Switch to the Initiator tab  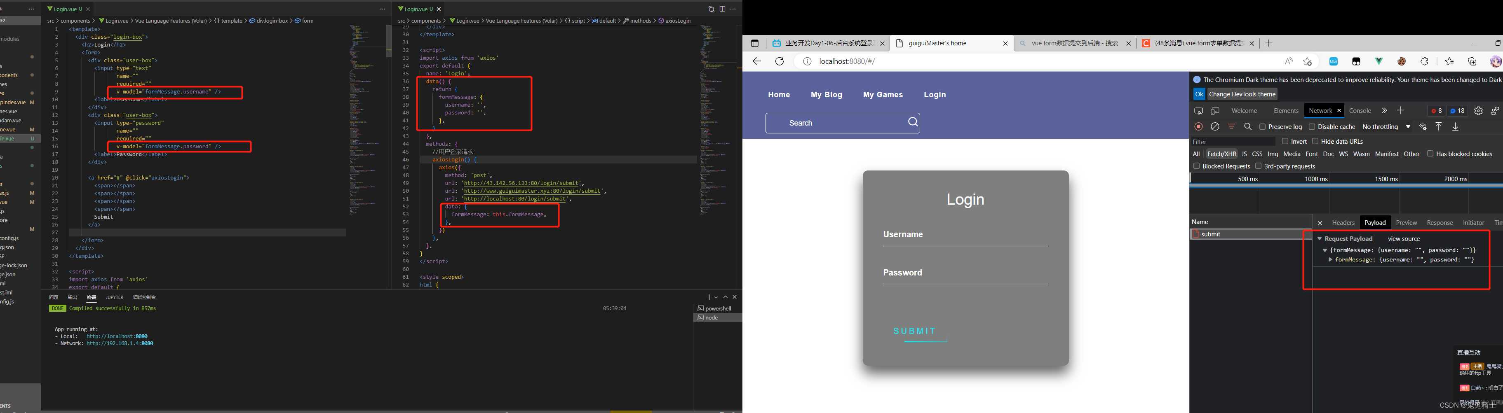1473,222
